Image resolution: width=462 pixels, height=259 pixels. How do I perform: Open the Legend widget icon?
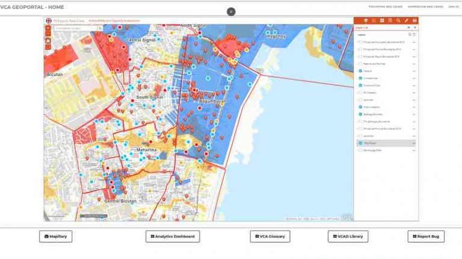pos(374,20)
